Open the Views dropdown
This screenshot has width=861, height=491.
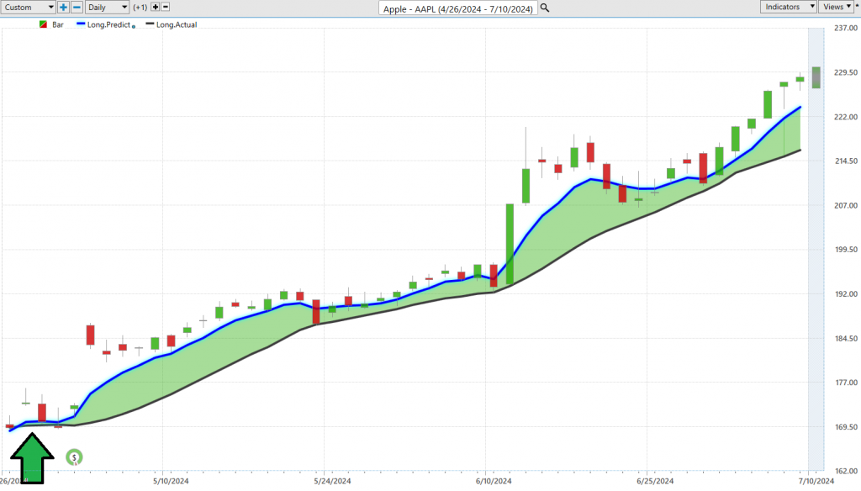tap(836, 7)
